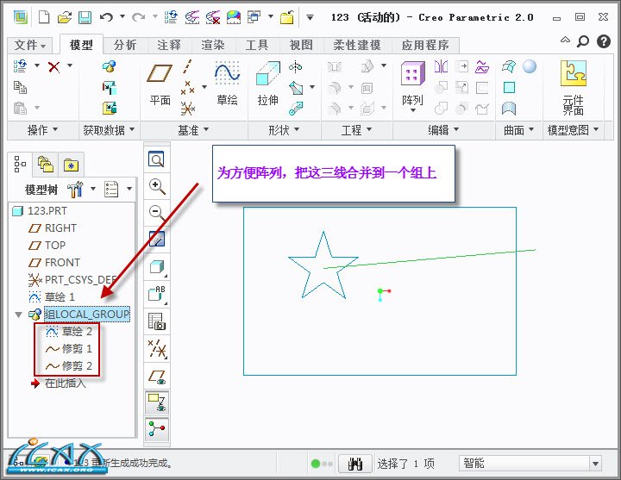621x480 pixels.
Task: Open the 柔性建模 tab
Action: click(355, 46)
